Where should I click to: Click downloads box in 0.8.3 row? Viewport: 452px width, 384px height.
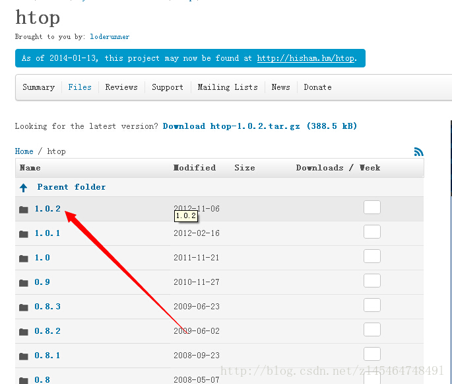click(372, 305)
